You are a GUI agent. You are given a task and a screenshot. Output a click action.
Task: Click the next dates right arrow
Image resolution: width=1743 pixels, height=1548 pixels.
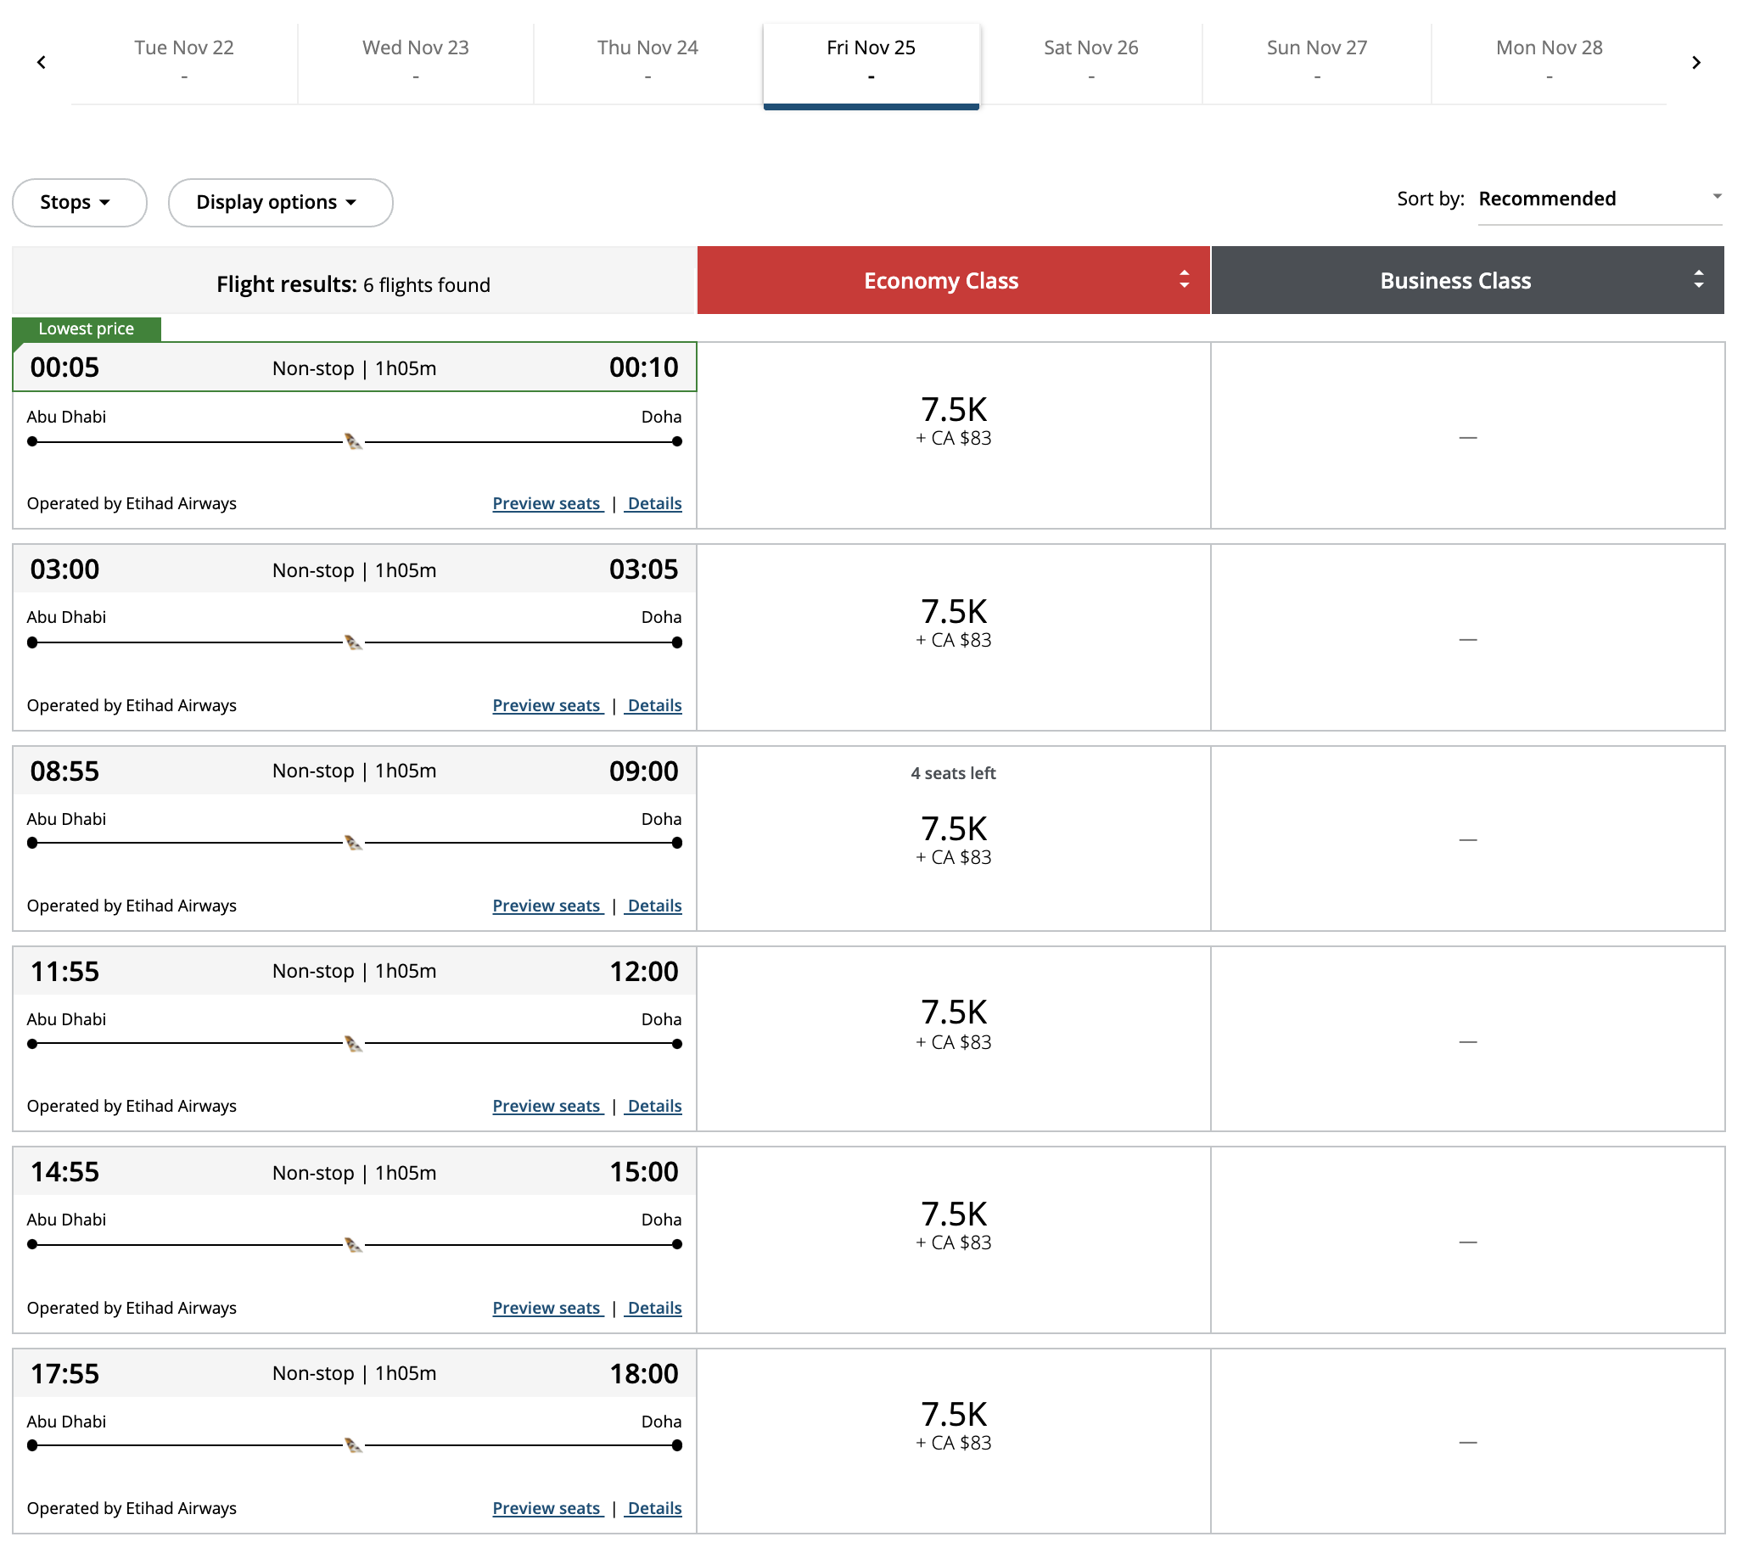[x=1695, y=62]
